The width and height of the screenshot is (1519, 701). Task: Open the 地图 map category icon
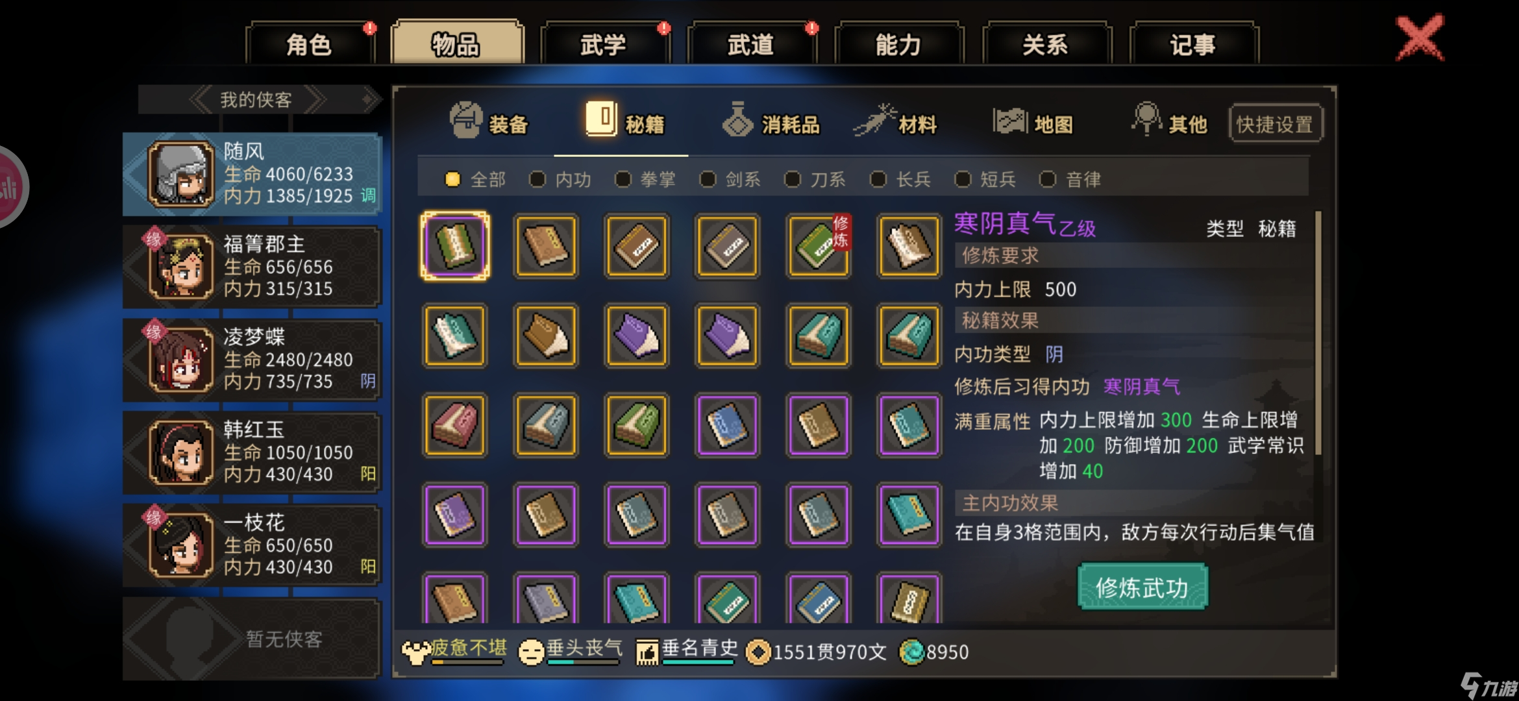point(1010,121)
